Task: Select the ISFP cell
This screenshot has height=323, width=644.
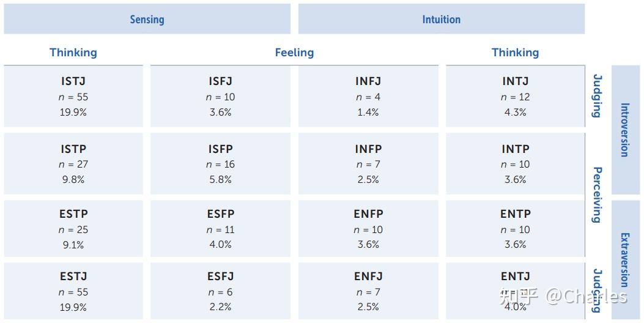Action: coord(220,163)
